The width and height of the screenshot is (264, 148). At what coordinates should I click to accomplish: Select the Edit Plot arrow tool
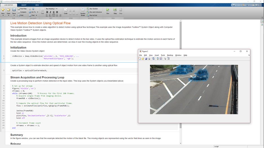point(165,59)
